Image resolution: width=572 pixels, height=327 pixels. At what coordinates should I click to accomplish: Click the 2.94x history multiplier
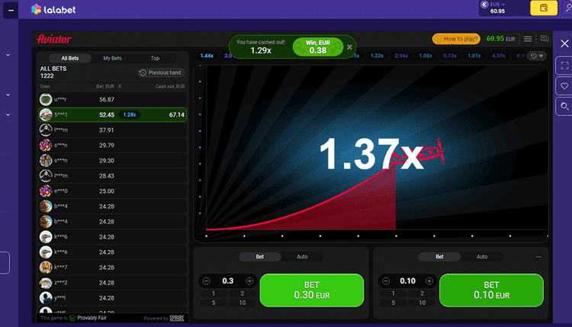click(x=401, y=56)
